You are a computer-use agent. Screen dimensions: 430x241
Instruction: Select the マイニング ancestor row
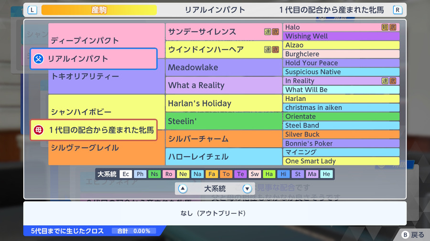tap(341, 152)
